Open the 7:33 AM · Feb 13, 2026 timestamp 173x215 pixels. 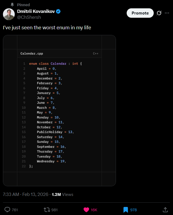[x=26, y=194]
